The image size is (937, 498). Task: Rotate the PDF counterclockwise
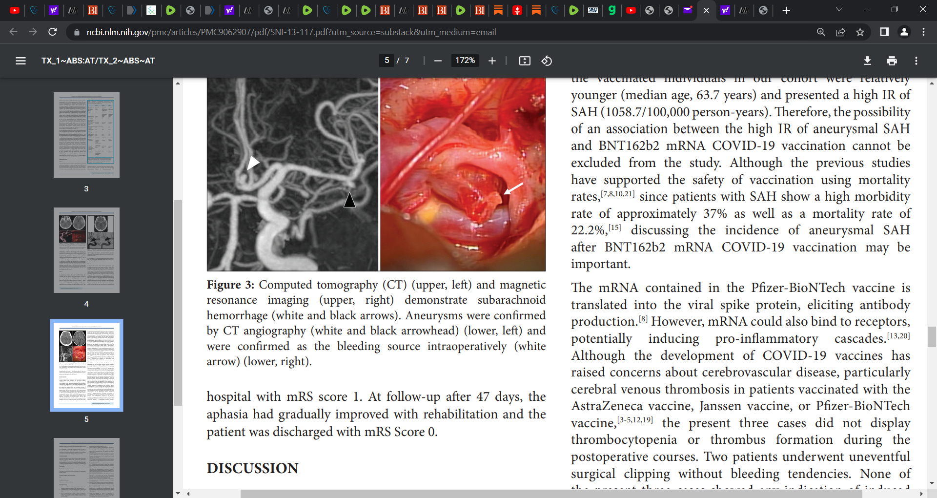[x=547, y=61]
